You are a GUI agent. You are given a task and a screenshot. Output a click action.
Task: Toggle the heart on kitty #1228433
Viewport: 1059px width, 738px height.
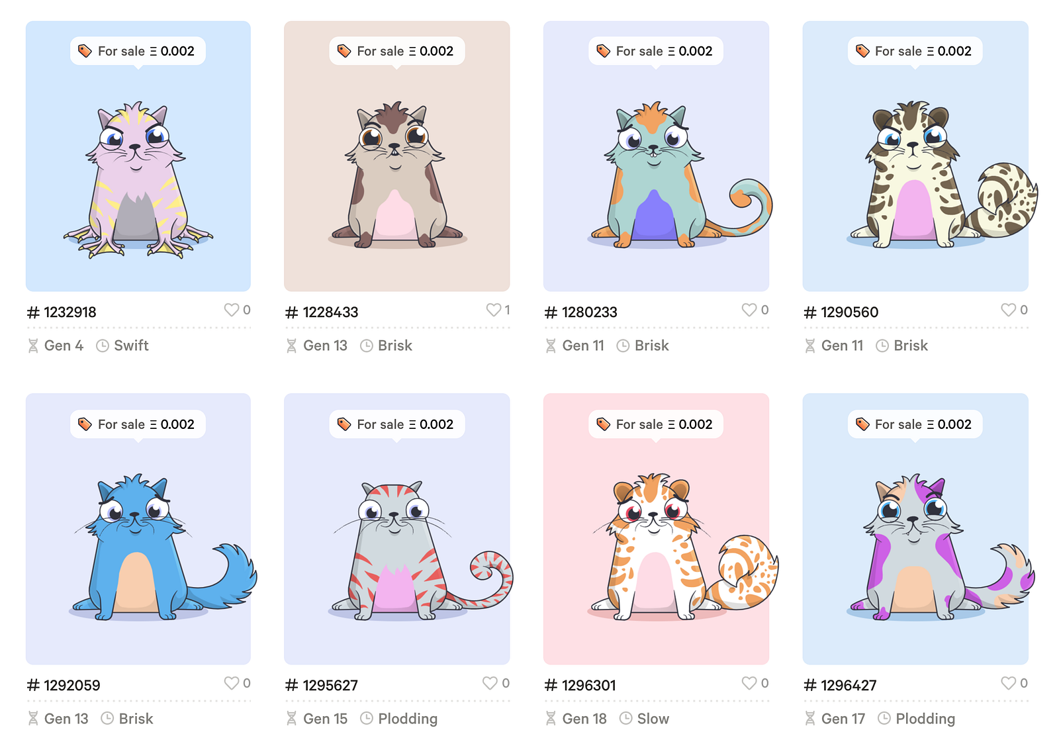tap(493, 310)
